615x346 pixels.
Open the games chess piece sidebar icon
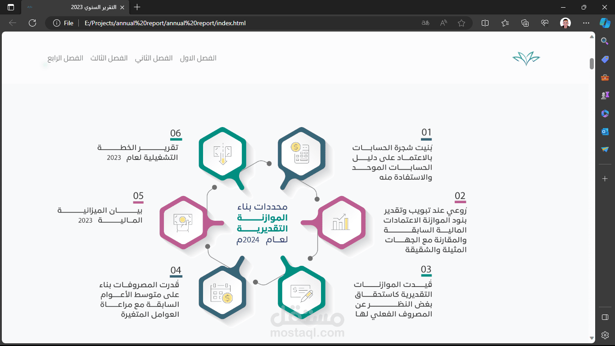tap(605, 96)
